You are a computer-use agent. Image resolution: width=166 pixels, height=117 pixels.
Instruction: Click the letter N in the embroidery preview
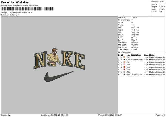pyautogui.click(x=40, y=60)
